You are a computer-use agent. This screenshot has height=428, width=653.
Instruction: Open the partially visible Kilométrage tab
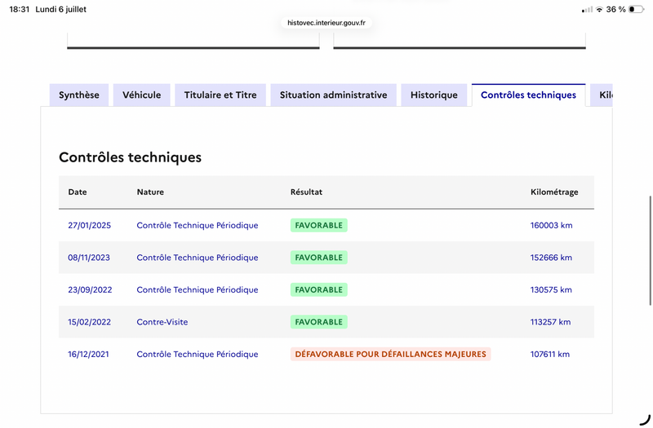pyautogui.click(x=601, y=95)
